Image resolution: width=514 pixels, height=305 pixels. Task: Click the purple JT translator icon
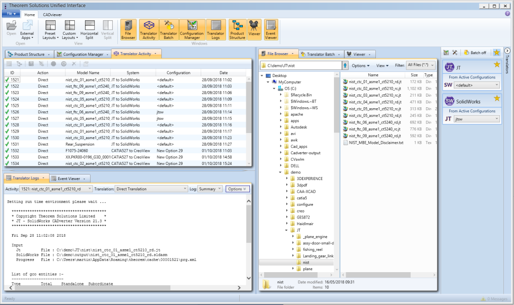449,67
